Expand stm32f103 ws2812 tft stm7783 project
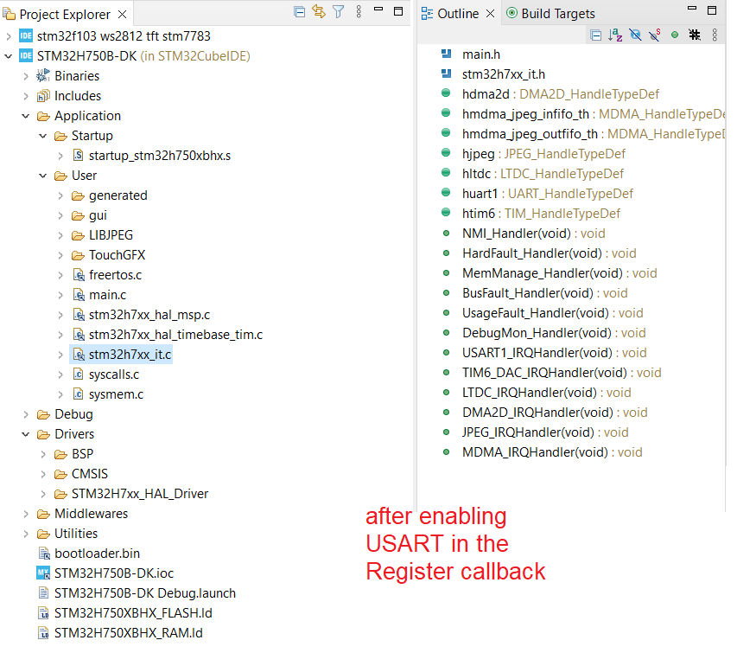This screenshot has height=653, width=737. click(9, 36)
